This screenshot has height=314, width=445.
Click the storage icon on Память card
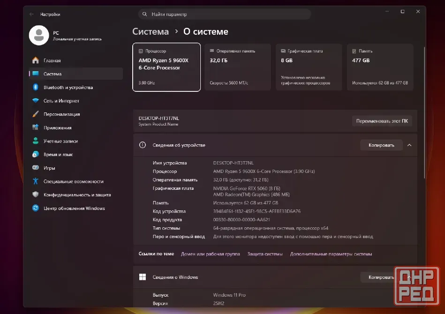[354, 51]
